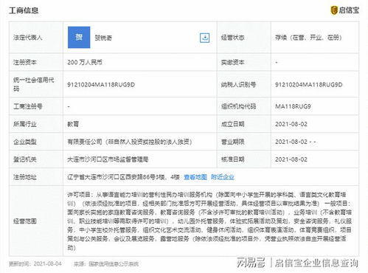Select the 统一社会信用代码 label

pyautogui.click(x=34, y=84)
